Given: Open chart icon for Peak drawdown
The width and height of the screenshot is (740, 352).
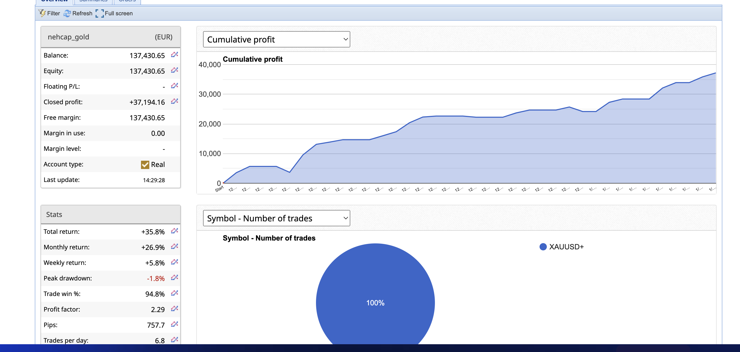Looking at the screenshot, I should tap(174, 277).
